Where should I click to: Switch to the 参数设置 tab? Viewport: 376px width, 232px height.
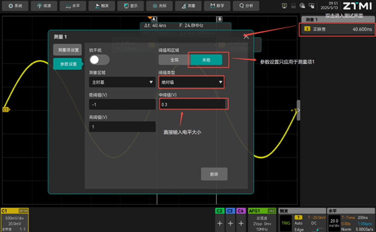click(67, 64)
